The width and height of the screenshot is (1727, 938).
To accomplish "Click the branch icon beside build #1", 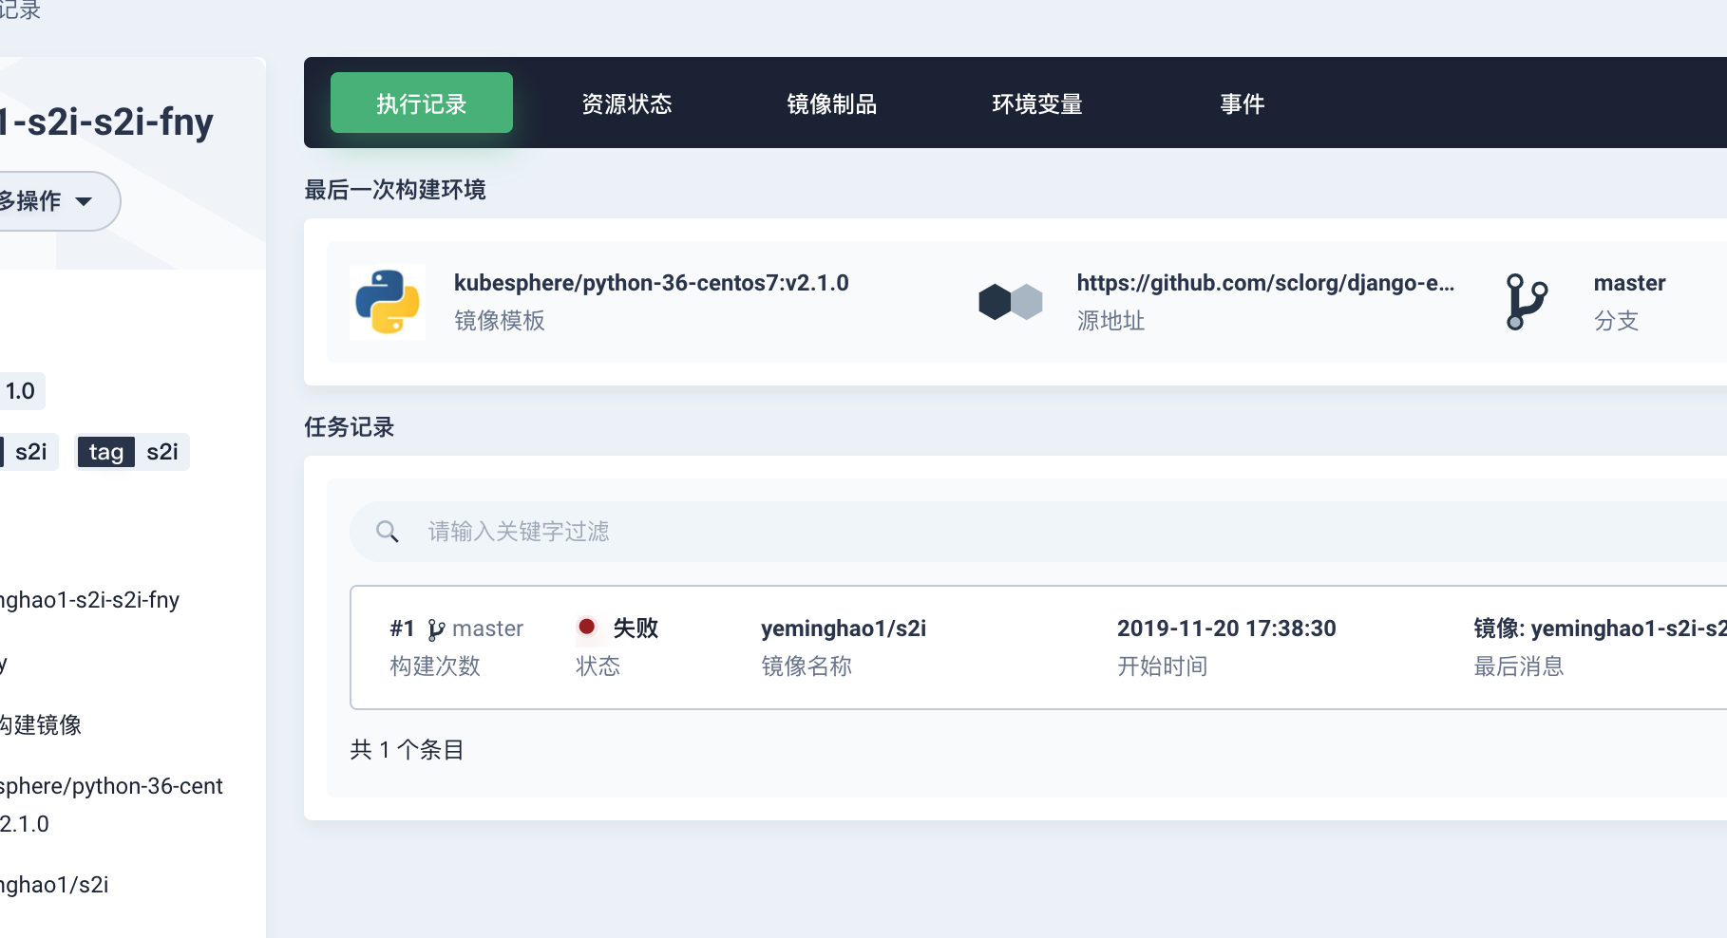I will coord(436,628).
